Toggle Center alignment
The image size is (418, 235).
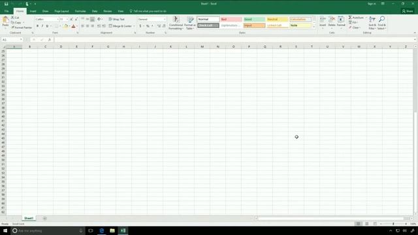[88, 26]
